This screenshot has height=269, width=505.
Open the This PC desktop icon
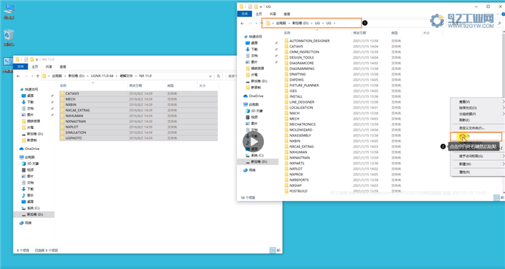[x=9, y=11]
